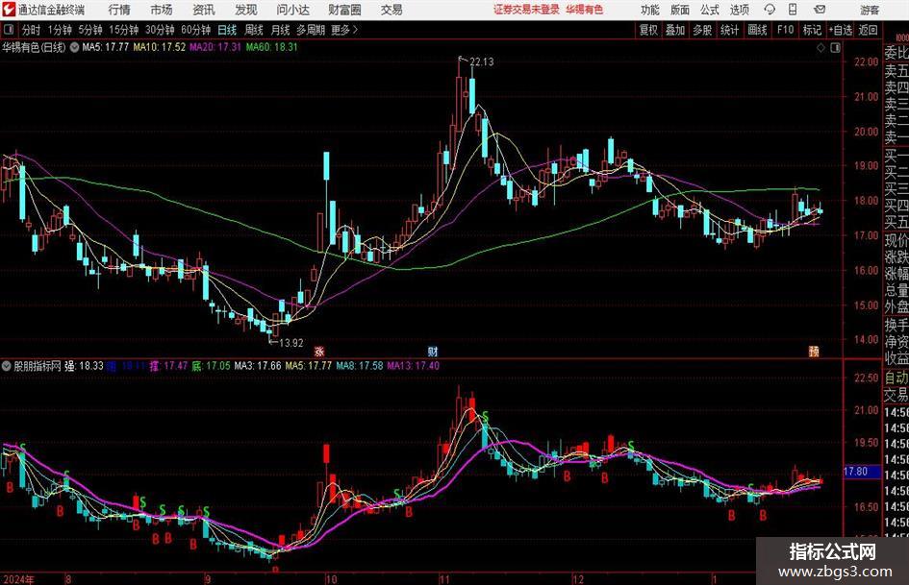Open the 画线 drawing tools button
The image size is (909, 585).
tap(757, 30)
